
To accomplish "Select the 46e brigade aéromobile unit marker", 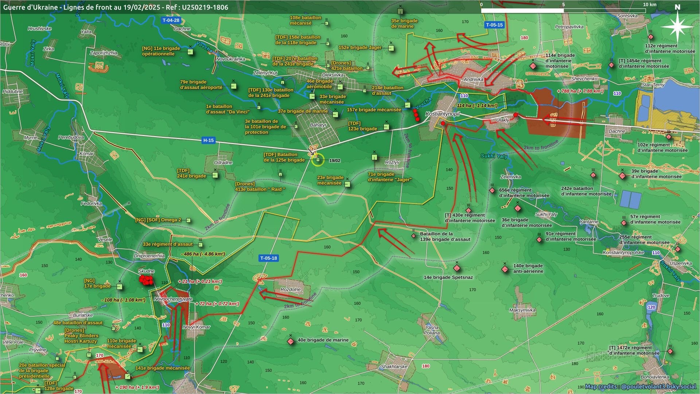I will coord(340,86).
